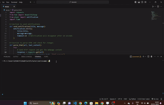Go forward with the navigation arrow
Image resolution: width=164 pixels, height=105 pixels.
pyautogui.click(x=34, y=2)
